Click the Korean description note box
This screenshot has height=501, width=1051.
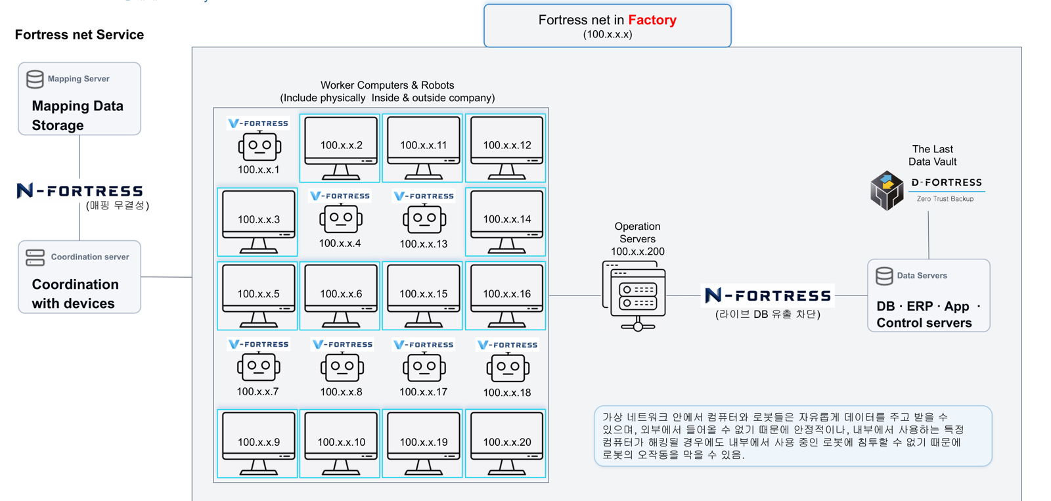[x=793, y=436]
